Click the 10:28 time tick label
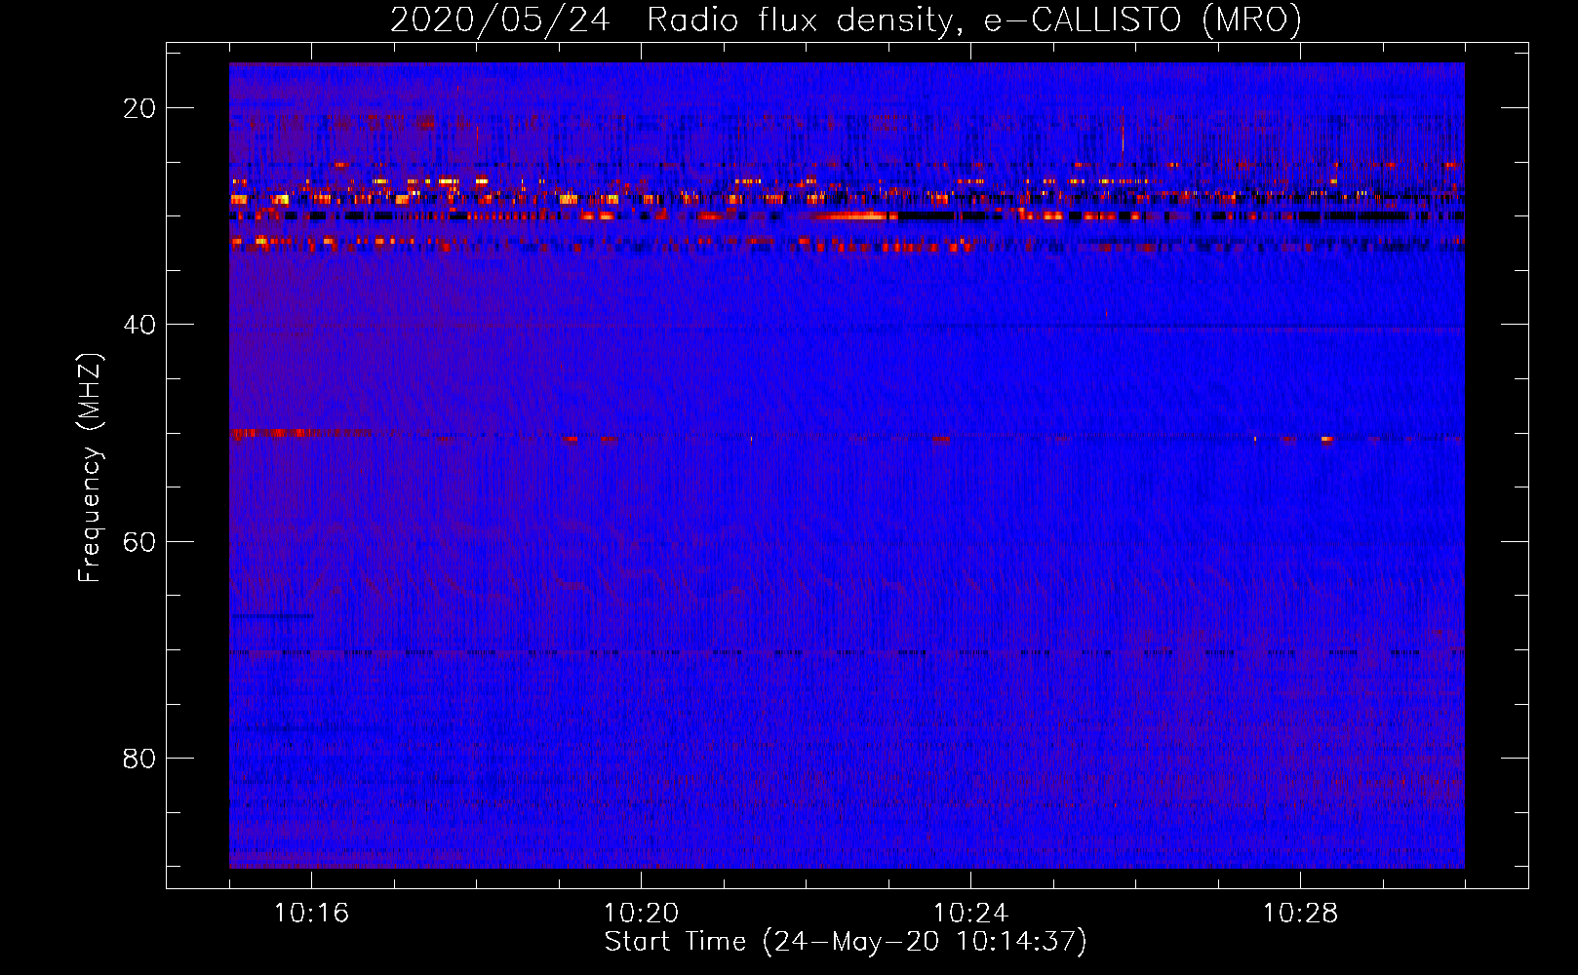Viewport: 1578px width, 975px height. [x=1301, y=913]
